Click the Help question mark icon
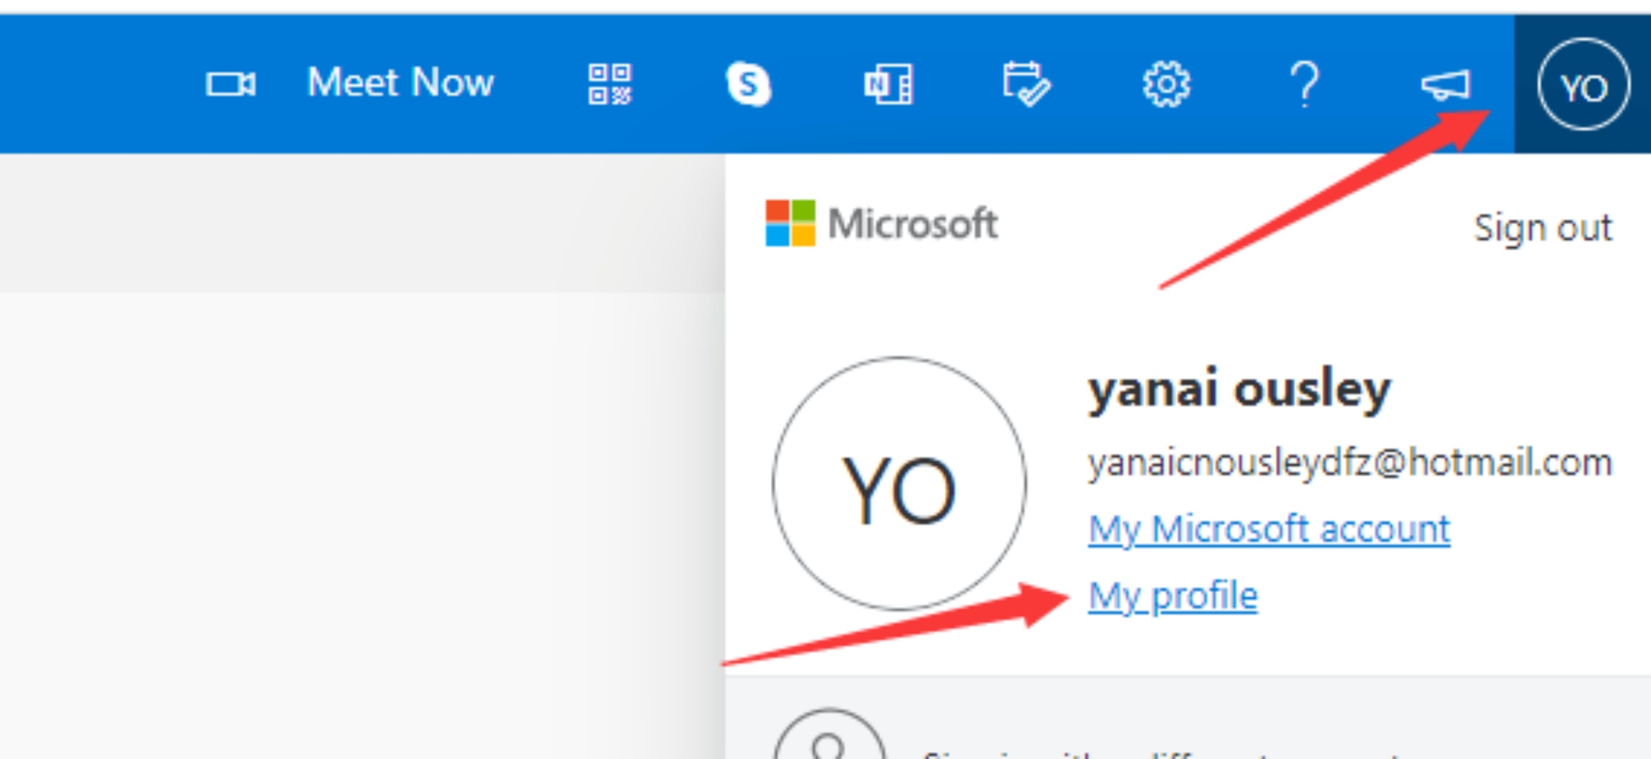This screenshot has width=1651, height=759. click(x=1304, y=84)
